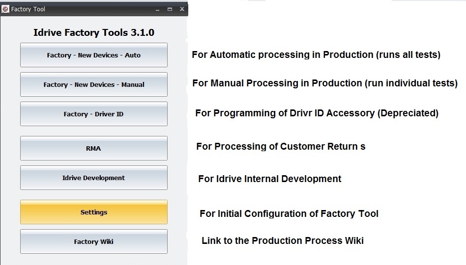
Task: Select the Factory - Driver ID button
Action: 93,114
